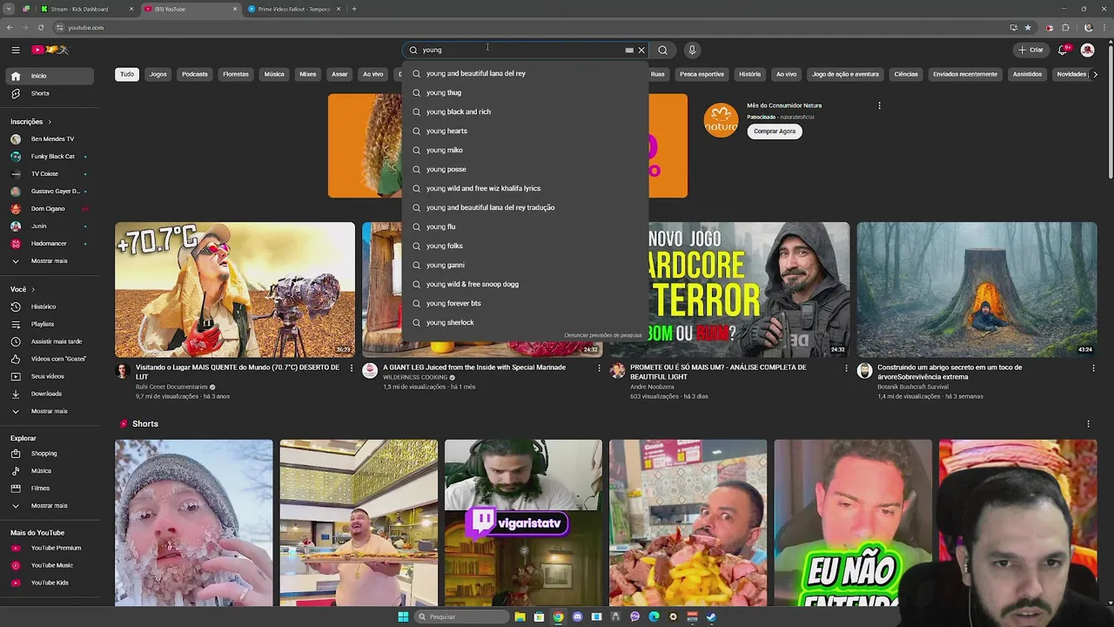1114x627 pixels.
Task: Pick suggestion young posse
Action: 526,169
